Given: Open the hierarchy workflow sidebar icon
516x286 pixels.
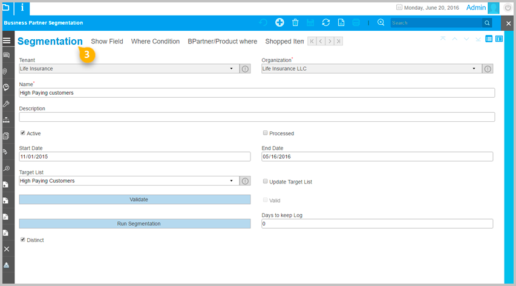Looking at the screenshot, I should tap(6, 120).
